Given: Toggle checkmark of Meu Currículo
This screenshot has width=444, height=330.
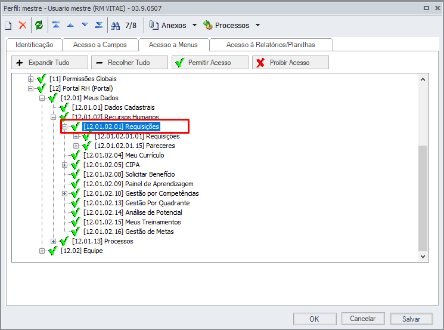Looking at the screenshot, I should pyautogui.click(x=76, y=155).
